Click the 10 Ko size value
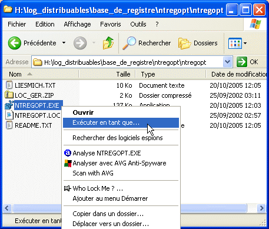 (x=124, y=85)
